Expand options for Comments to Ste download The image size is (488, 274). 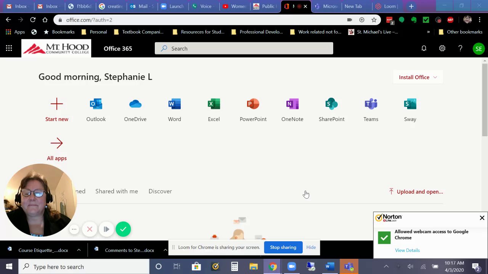(x=165, y=250)
